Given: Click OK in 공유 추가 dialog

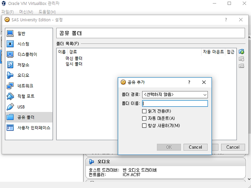Looking at the screenshot, I should click(169, 147).
